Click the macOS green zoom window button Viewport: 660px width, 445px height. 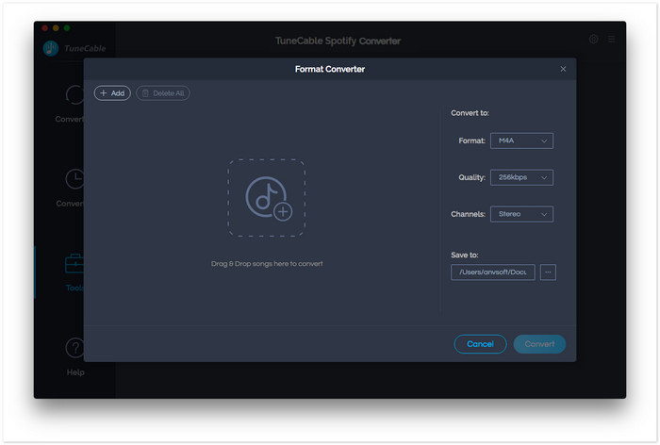[x=67, y=27]
